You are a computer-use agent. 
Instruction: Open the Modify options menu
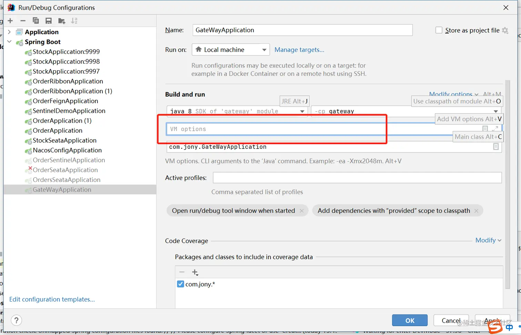[453, 94]
